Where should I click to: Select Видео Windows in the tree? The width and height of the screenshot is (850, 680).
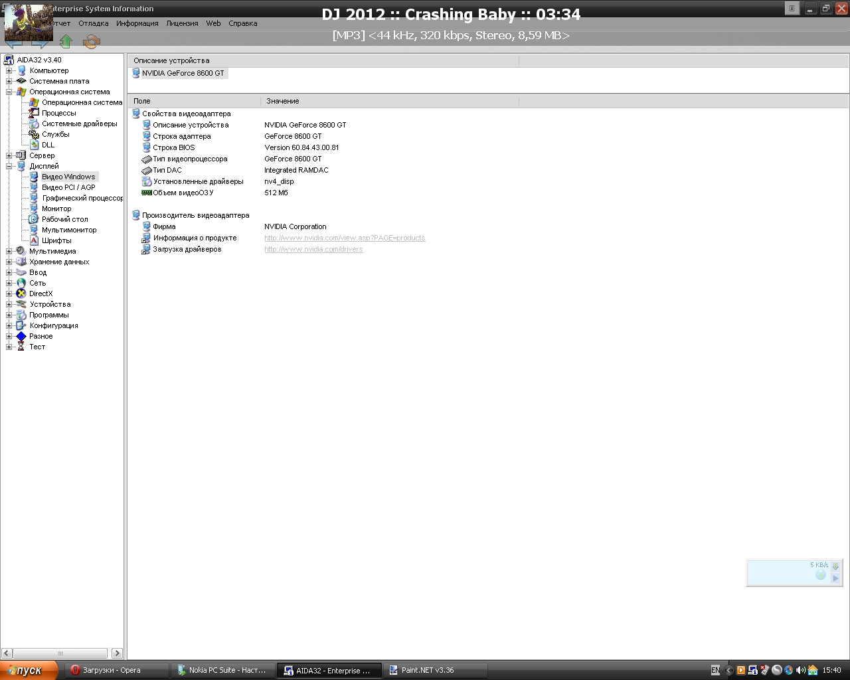tap(68, 177)
